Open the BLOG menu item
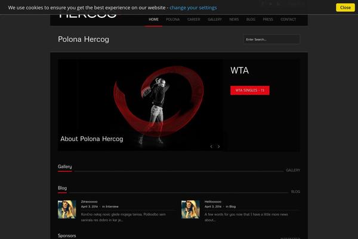 (251, 20)
